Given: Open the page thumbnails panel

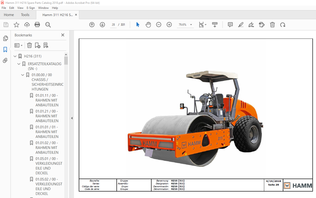Looking at the screenshot, I should coord(5,38).
